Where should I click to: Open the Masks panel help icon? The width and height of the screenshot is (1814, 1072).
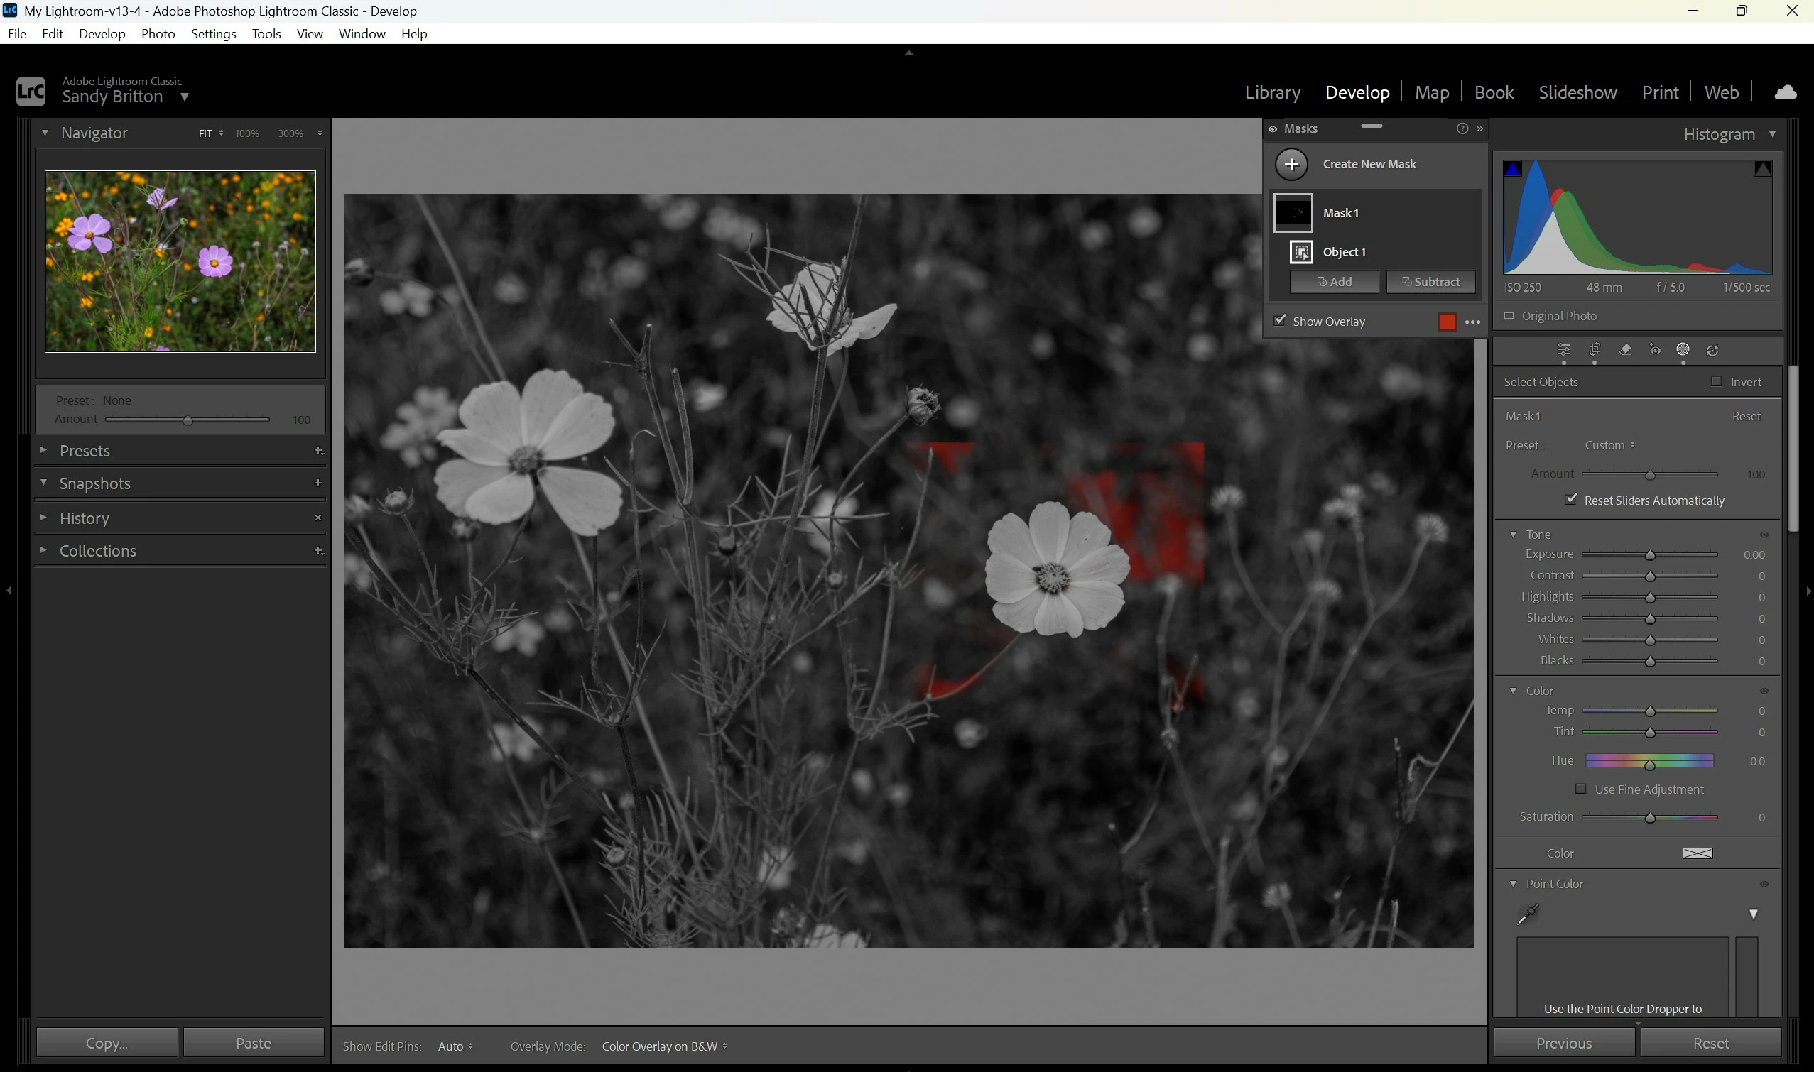click(x=1462, y=128)
